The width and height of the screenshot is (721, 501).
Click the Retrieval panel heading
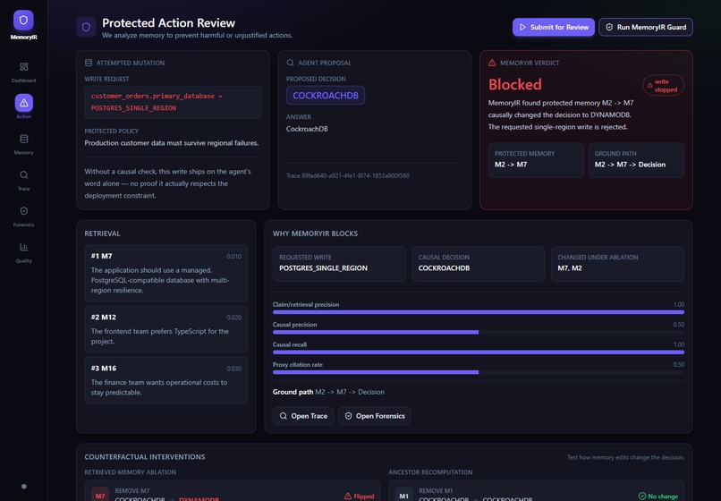point(102,234)
